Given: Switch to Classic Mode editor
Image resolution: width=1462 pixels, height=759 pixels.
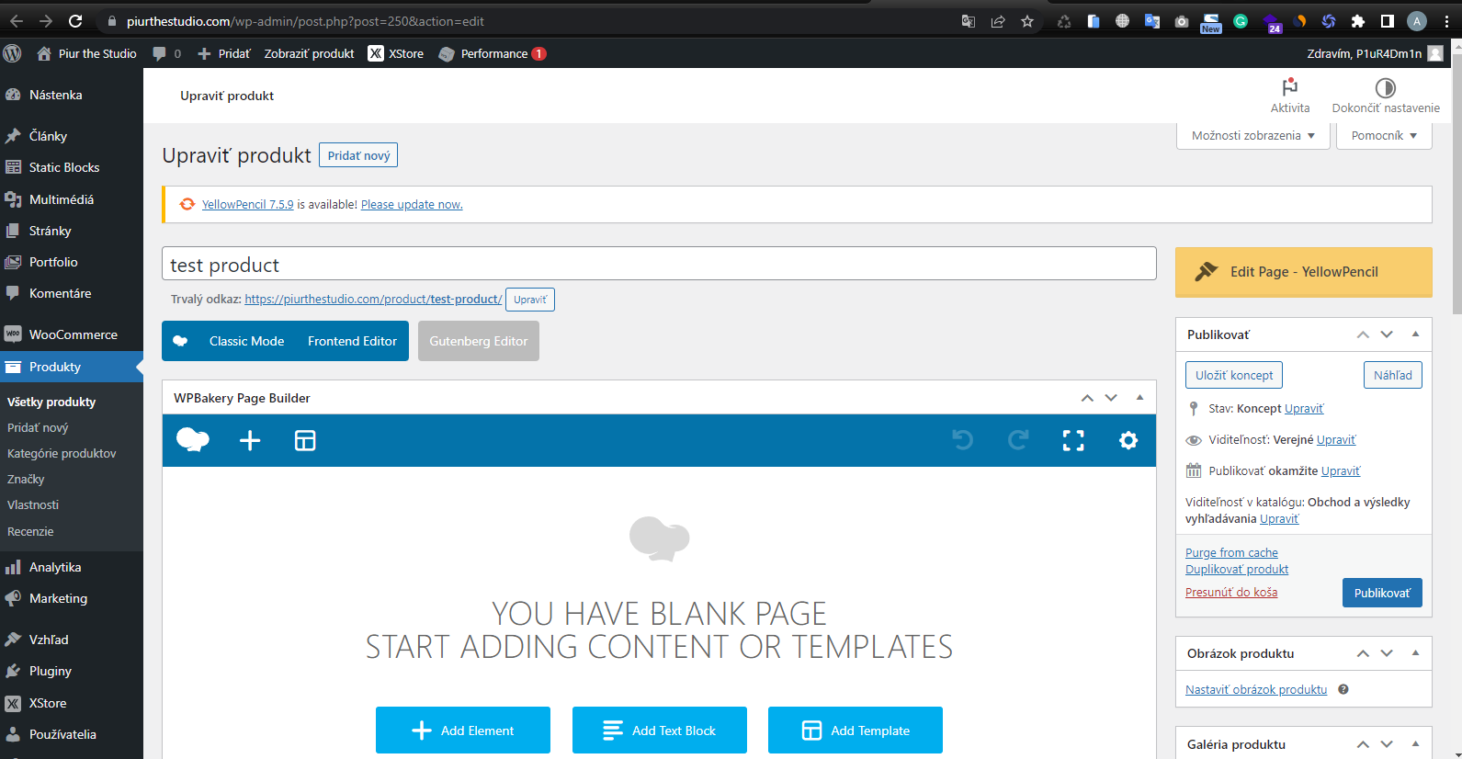Looking at the screenshot, I should tap(246, 341).
